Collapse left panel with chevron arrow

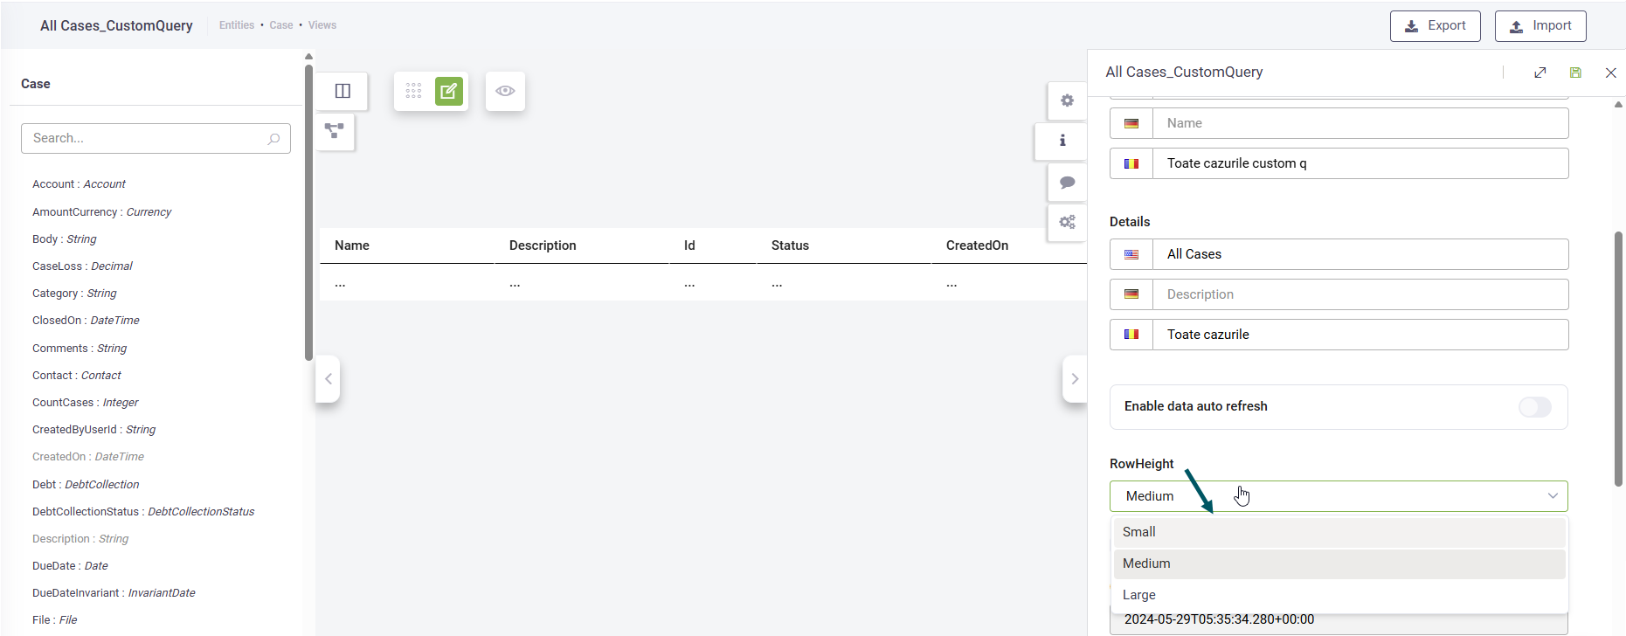coord(329,379)
